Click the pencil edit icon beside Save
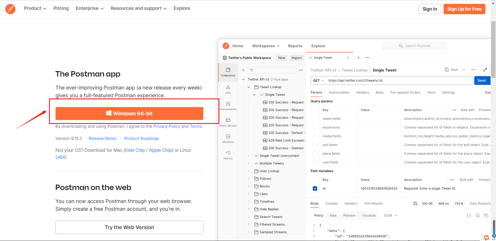 (x=485, y=70)
